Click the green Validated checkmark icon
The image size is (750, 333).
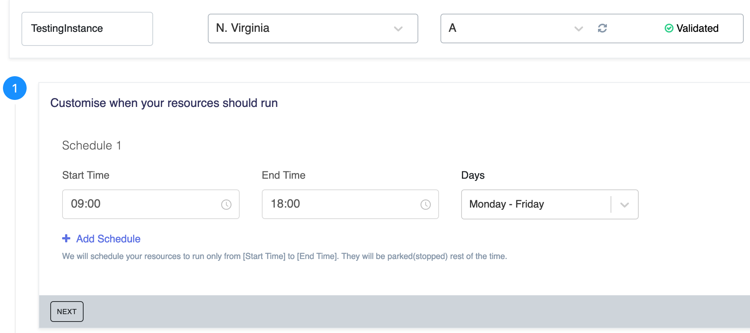669,28
